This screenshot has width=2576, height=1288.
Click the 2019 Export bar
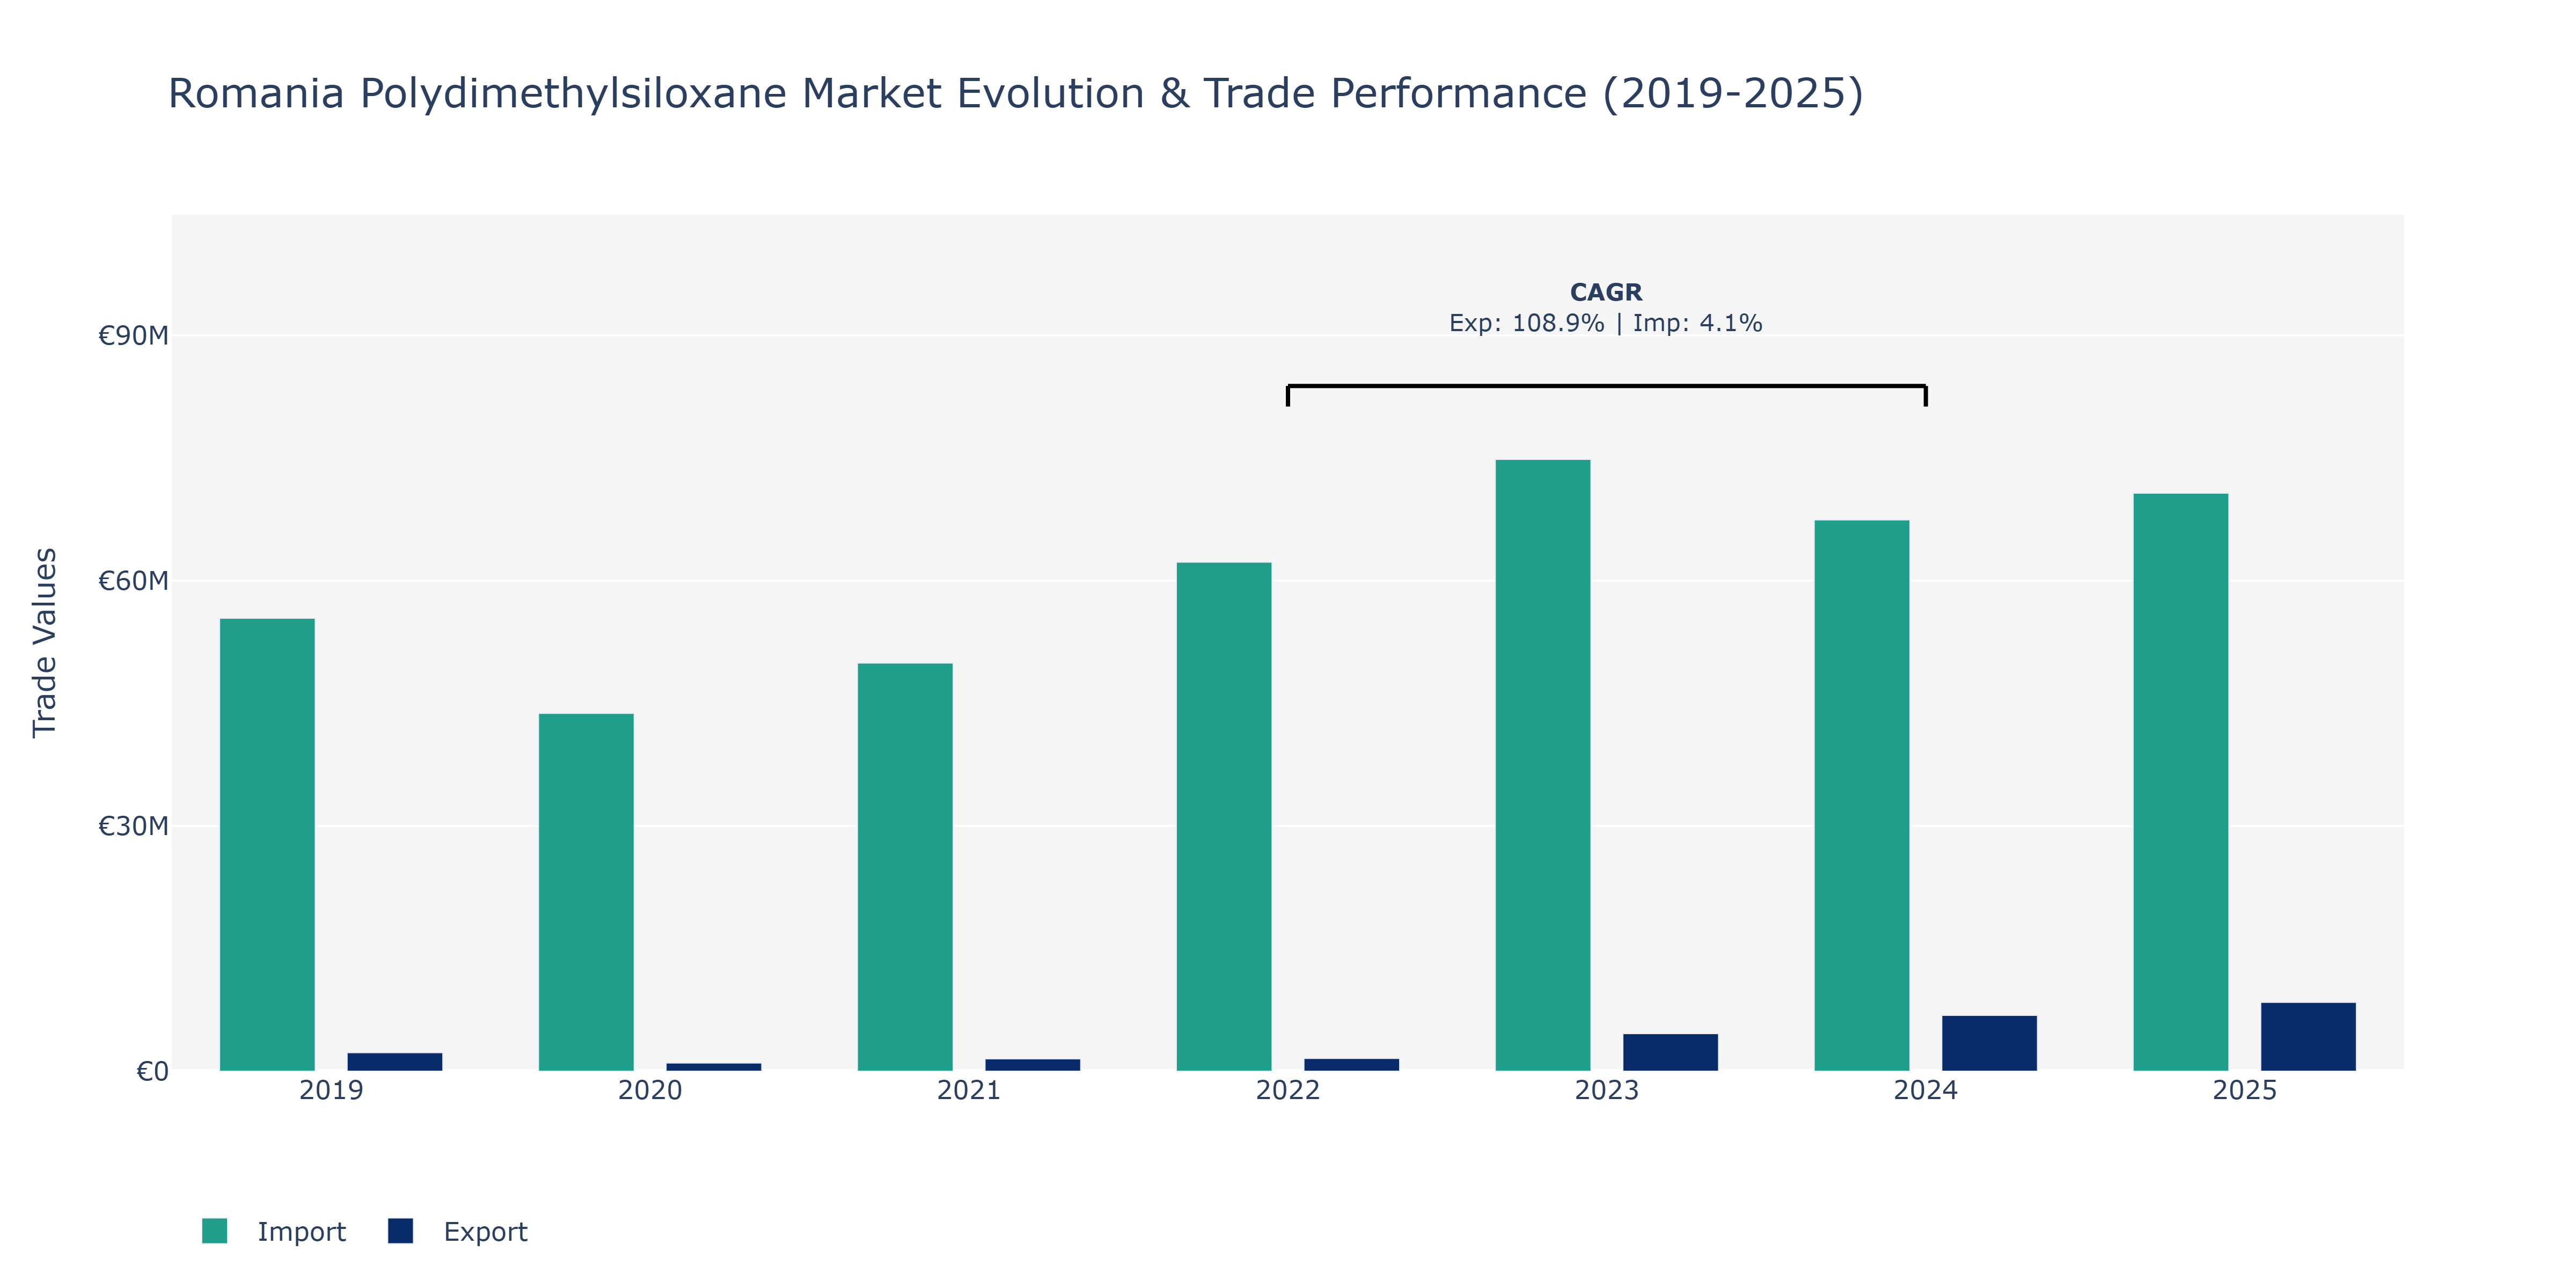click(395, 1062)
